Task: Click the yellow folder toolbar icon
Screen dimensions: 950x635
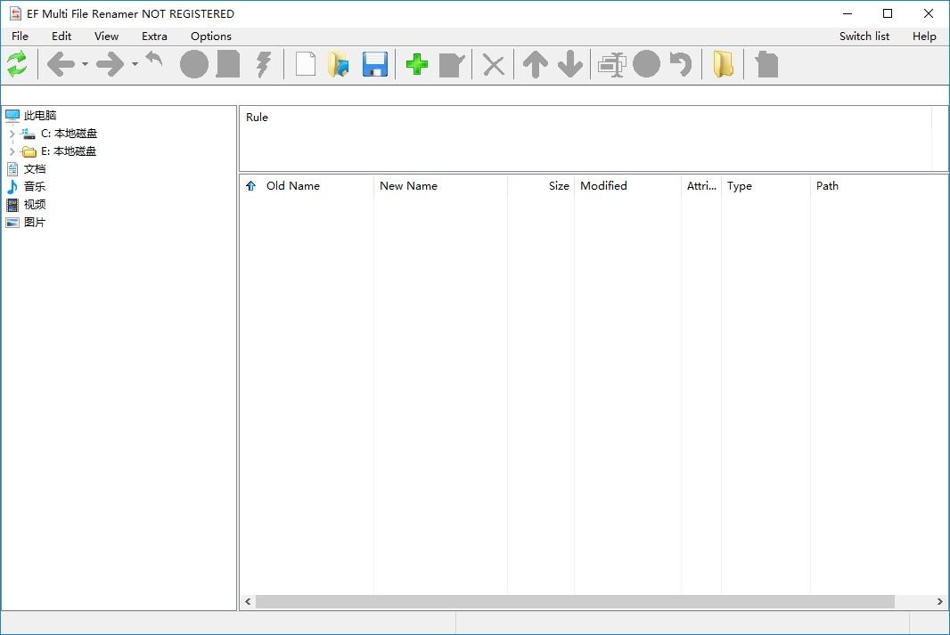Action: tap(724, 64)
